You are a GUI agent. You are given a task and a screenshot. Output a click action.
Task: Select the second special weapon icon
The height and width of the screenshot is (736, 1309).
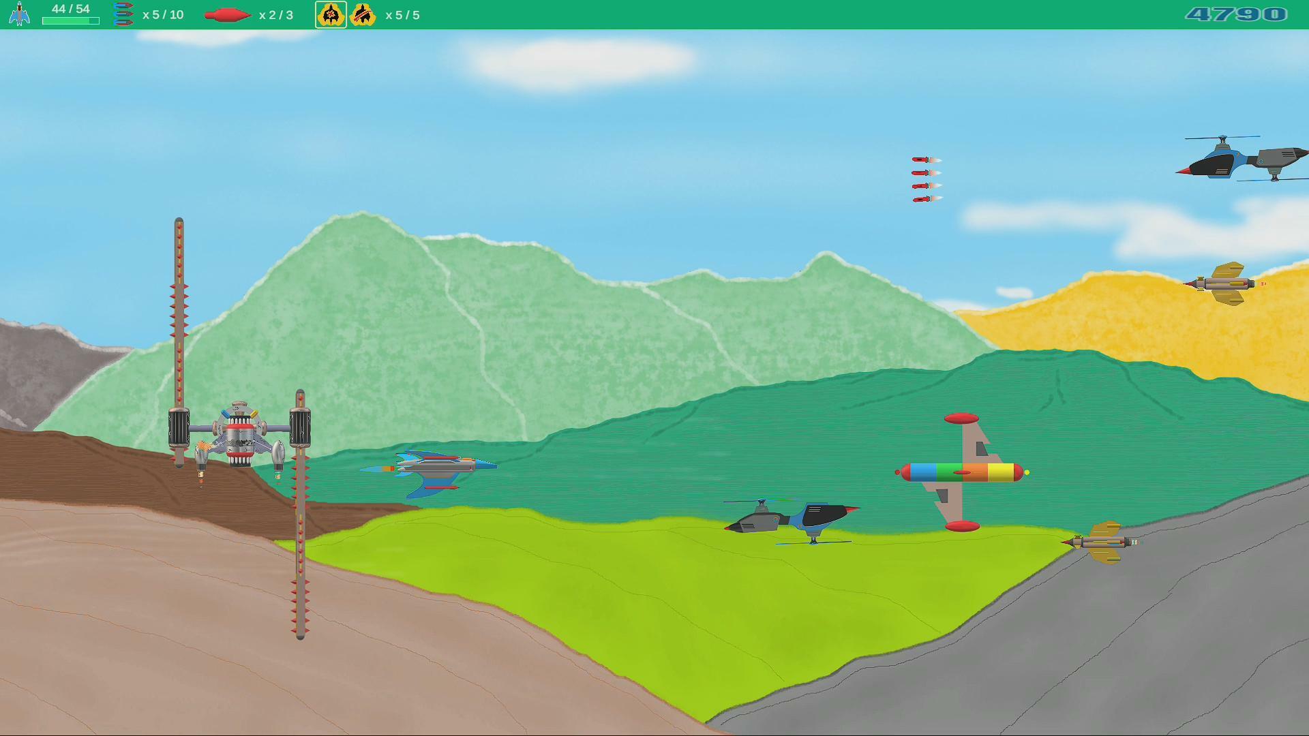tap(363, 14)
